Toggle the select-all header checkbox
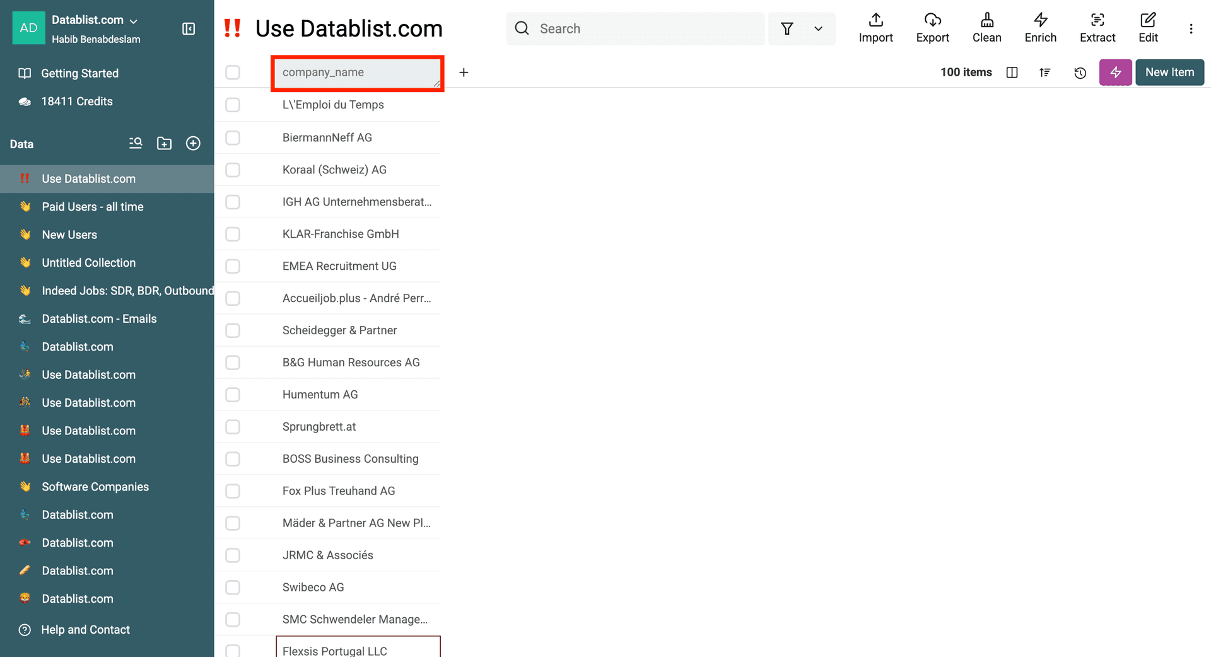 pos(233,73)
